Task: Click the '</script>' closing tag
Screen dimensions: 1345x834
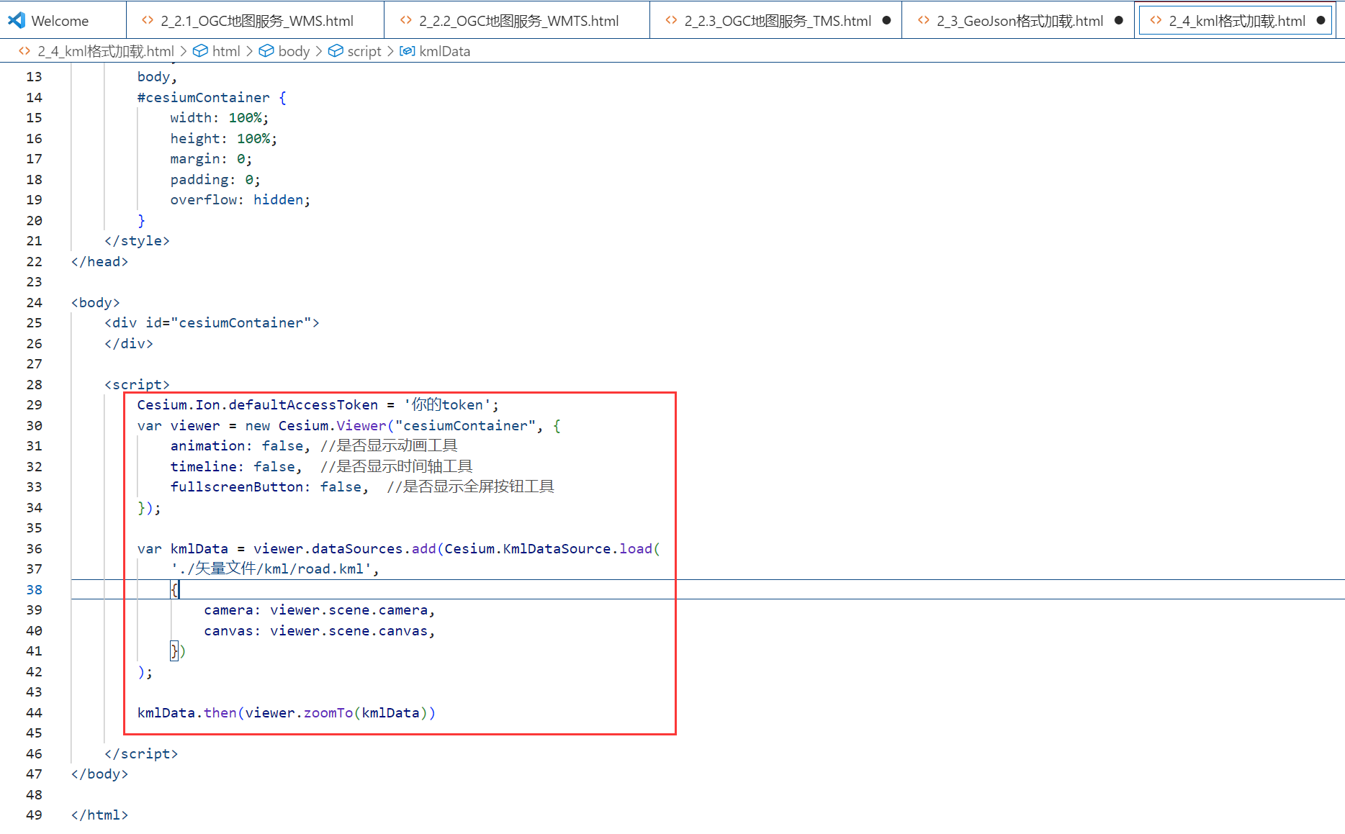Action: click(x=141, y=754)
